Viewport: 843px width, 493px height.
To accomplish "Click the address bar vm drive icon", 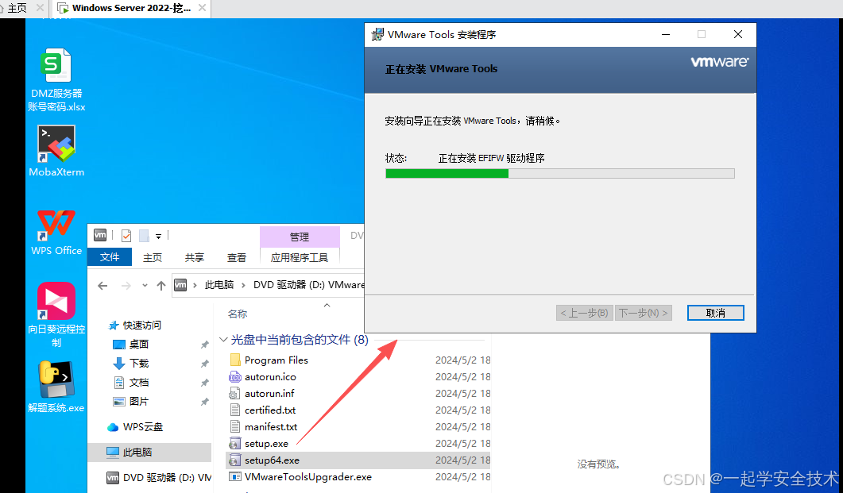I will click(180, 285).
